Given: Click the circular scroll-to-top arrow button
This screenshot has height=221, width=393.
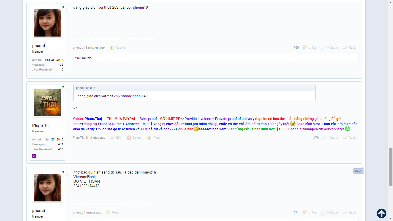Looking at the screenshot, I should pyautogui.click(x=381, y=214).
